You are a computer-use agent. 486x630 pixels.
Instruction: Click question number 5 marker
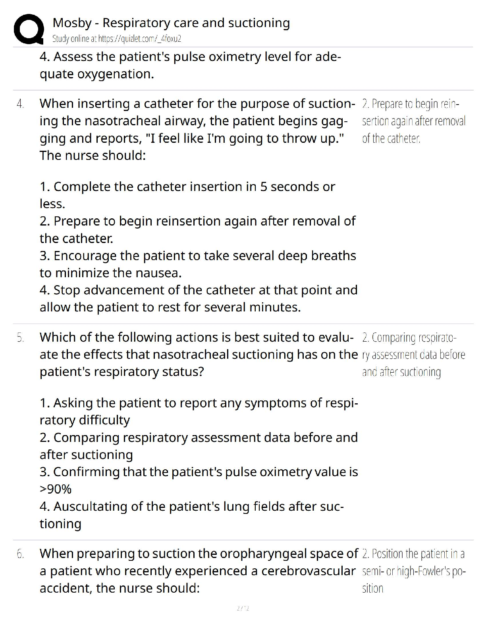pyautogui.click(x=20, y=338)
